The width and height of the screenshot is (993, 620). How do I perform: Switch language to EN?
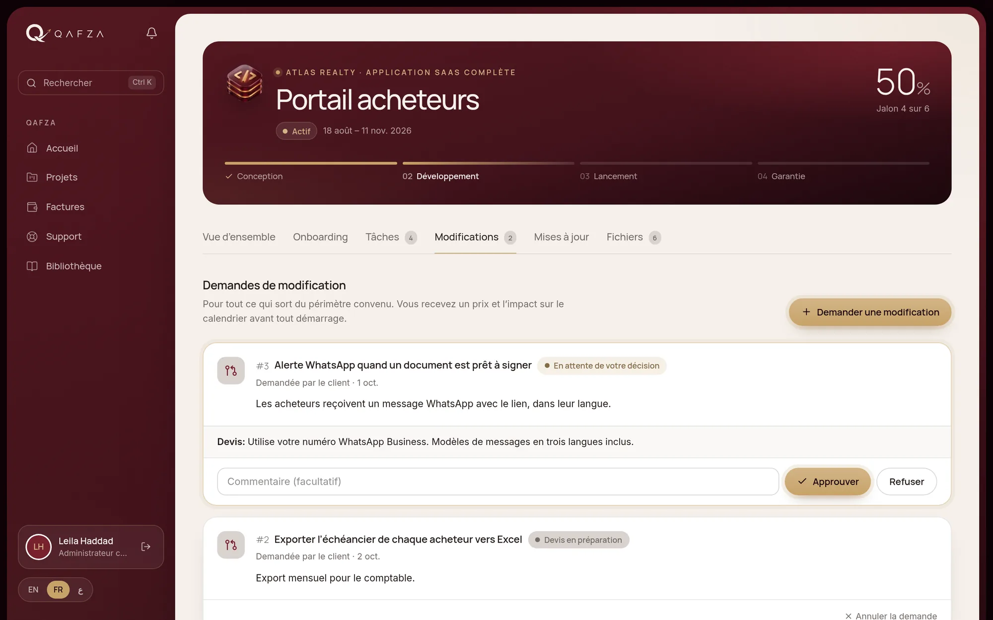33,590
